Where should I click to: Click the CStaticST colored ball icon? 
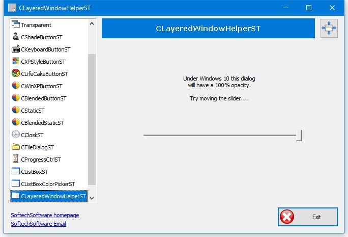(16, 110)
